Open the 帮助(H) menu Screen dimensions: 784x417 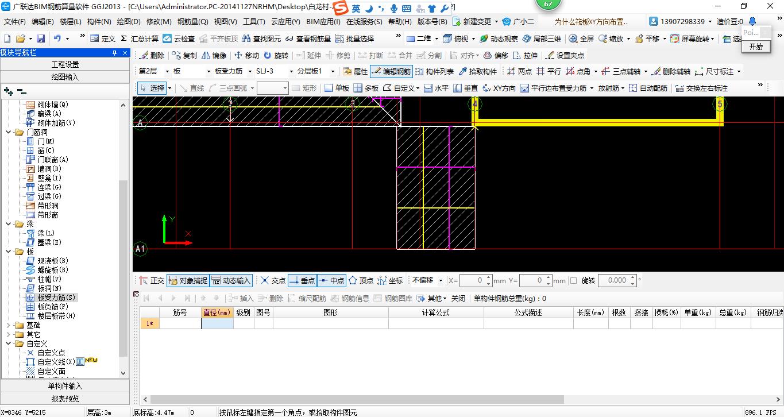400,22
